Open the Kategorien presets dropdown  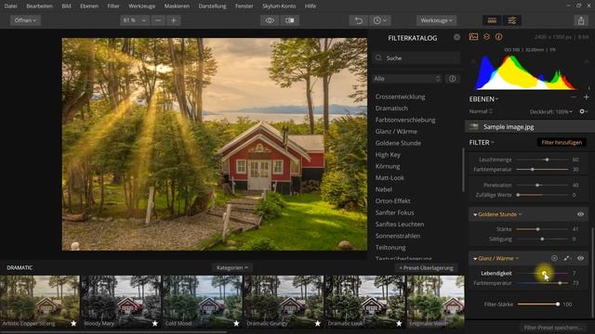tap(231, 268)
